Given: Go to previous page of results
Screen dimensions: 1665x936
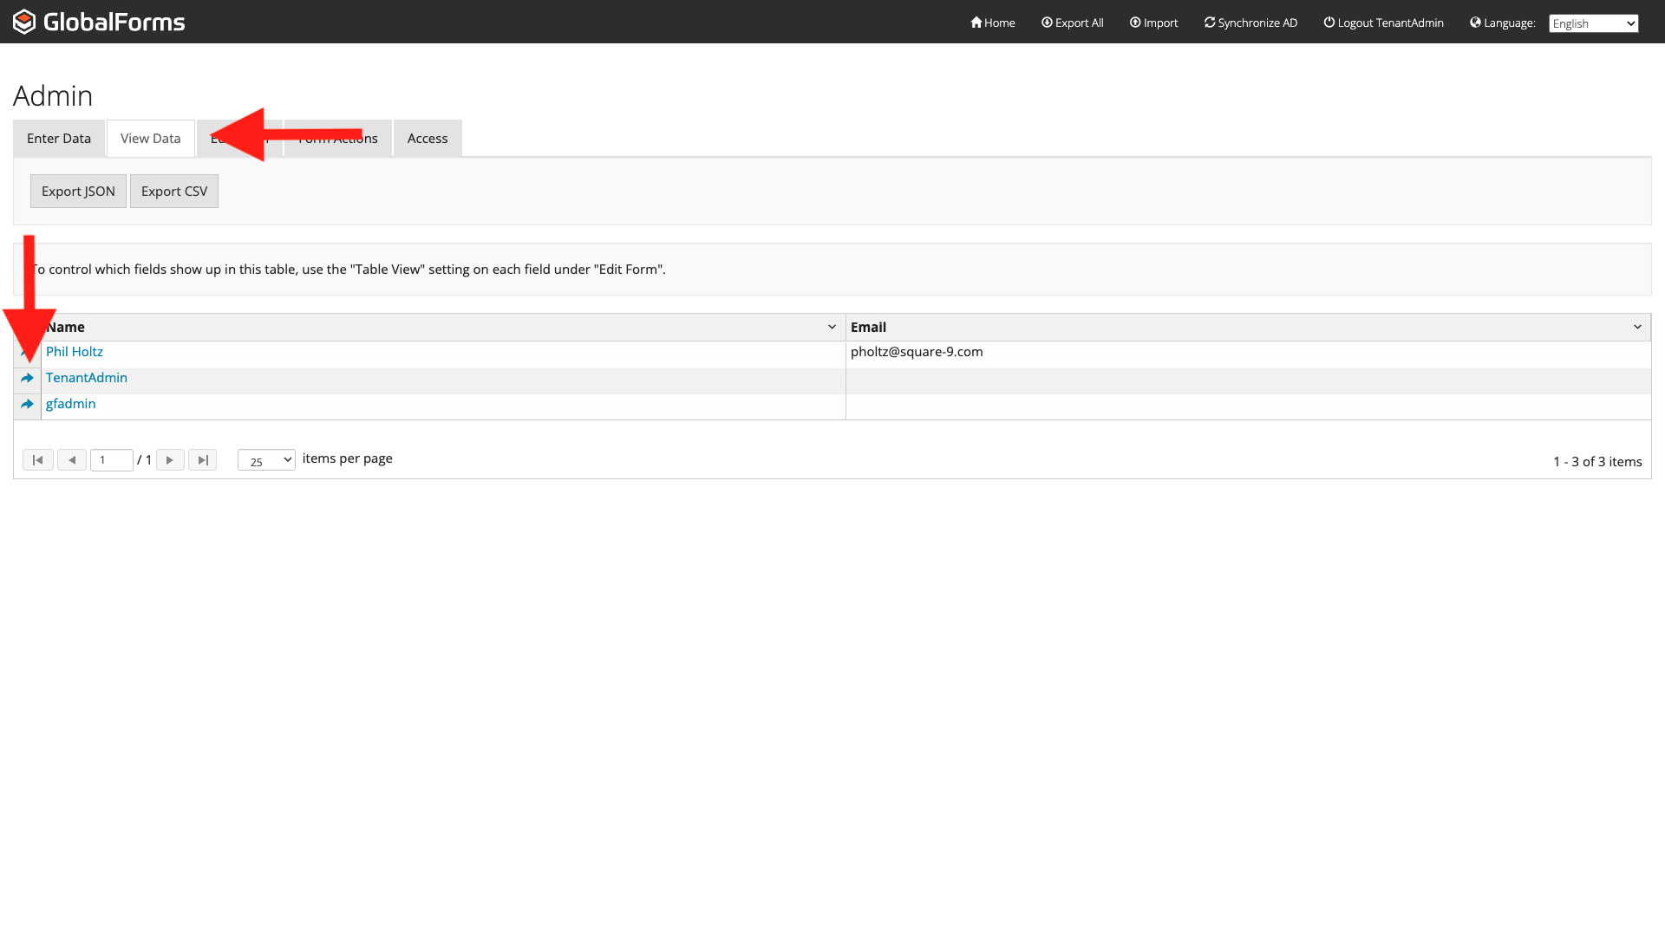Looking at the screenshot, I should click(x=72, y=460).
